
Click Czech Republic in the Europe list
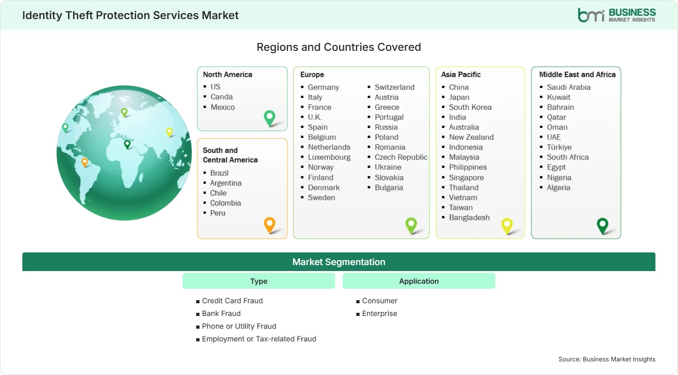[401, 157]
